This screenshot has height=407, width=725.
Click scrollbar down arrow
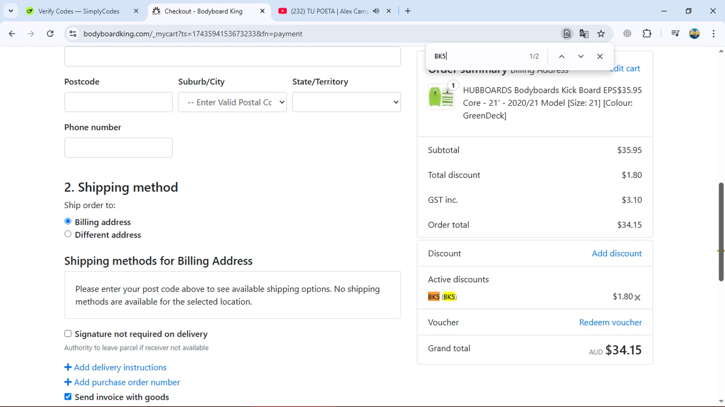[x=721, y=402]
